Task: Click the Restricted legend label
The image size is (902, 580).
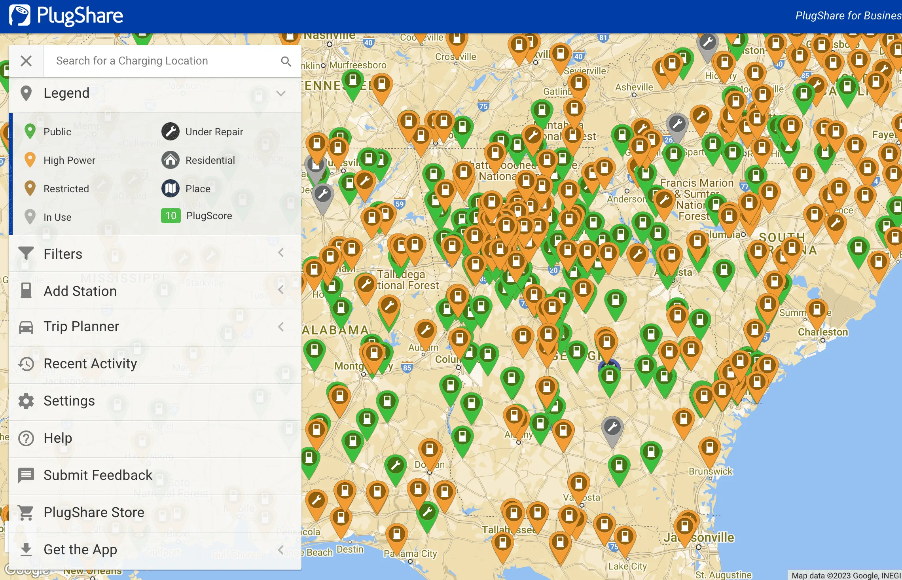Action: click(66, 189)
